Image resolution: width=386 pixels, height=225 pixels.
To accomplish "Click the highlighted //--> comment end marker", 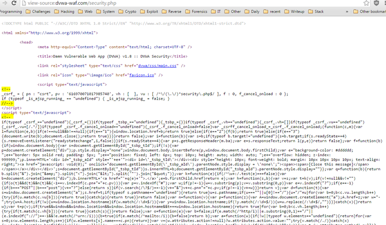I will (7, 103).
